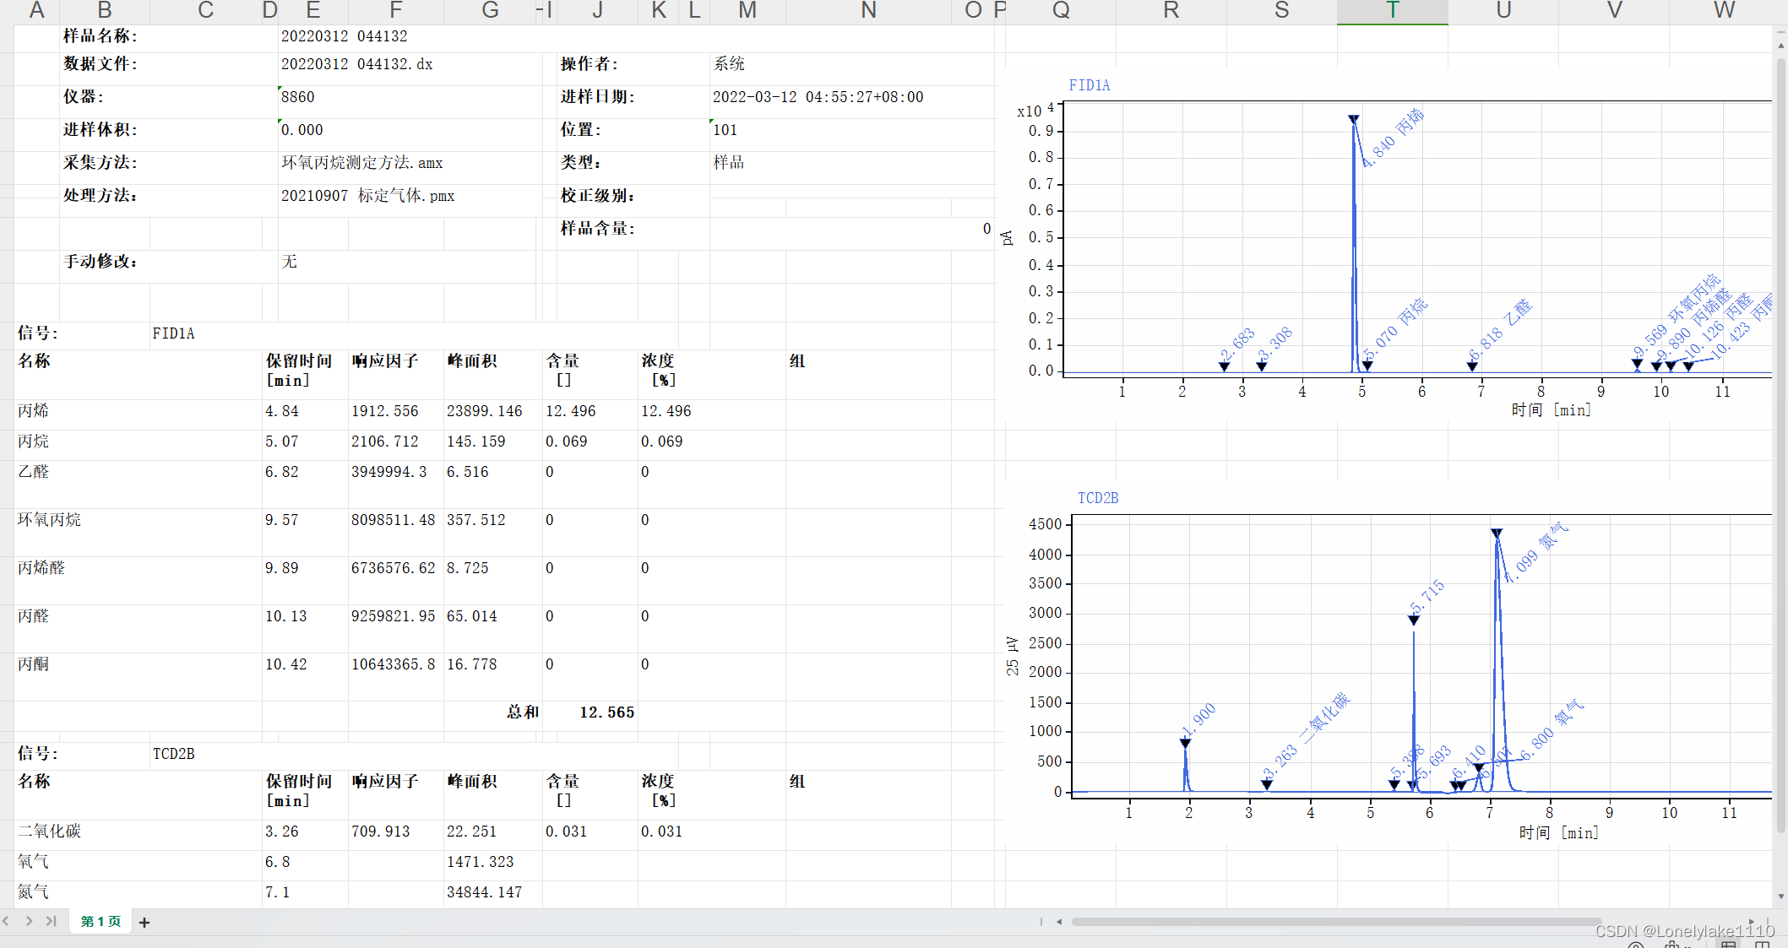This screenshot has height=948, width=1788.
Task: Click the add new worksheet plus icon
Action: click(144, 922)
